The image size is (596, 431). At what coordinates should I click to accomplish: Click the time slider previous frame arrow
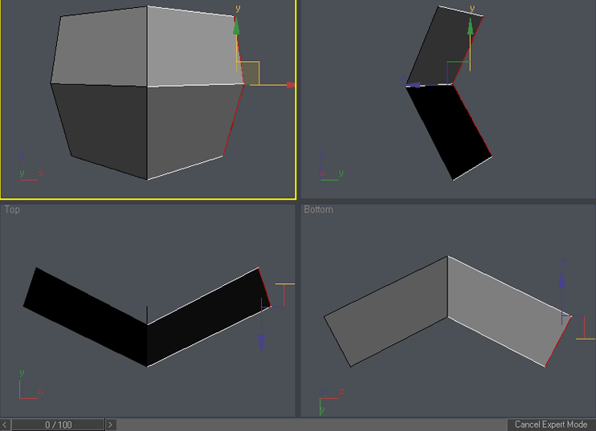pos(6,425)
